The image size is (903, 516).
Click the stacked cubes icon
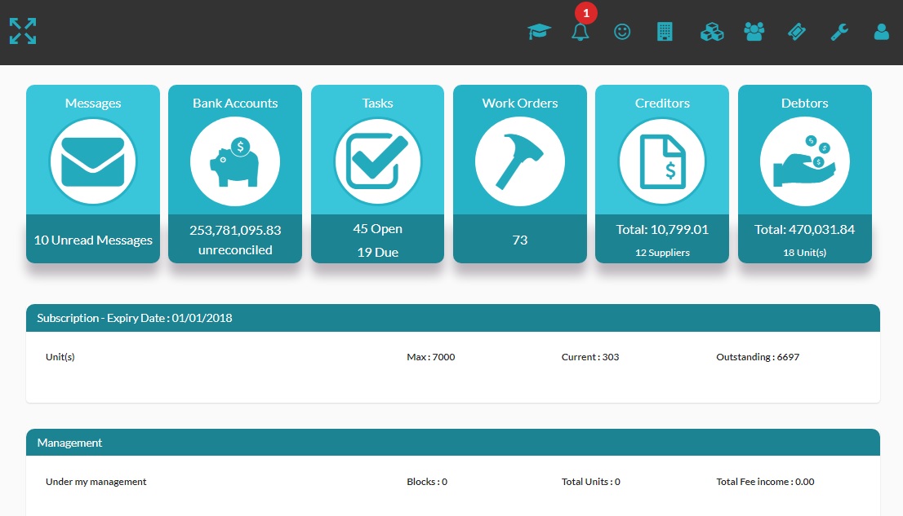tap(711, 31)
